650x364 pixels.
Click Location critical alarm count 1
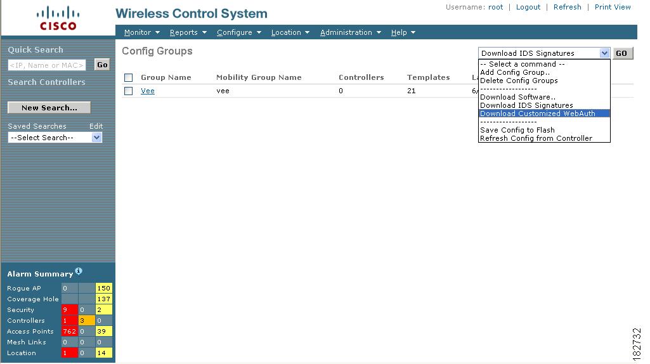(69, 353)
